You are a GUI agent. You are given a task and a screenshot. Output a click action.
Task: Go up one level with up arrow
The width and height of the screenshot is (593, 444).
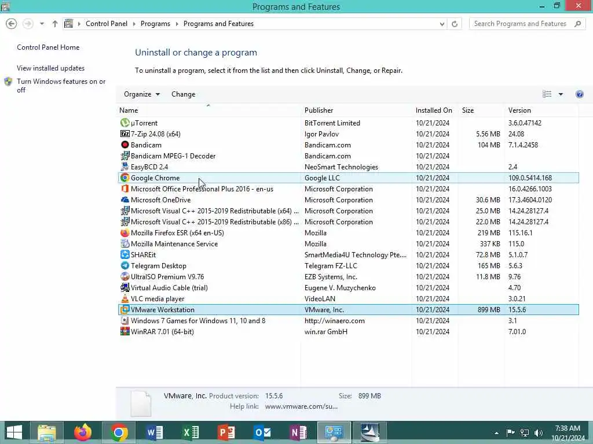click(55, 24)
